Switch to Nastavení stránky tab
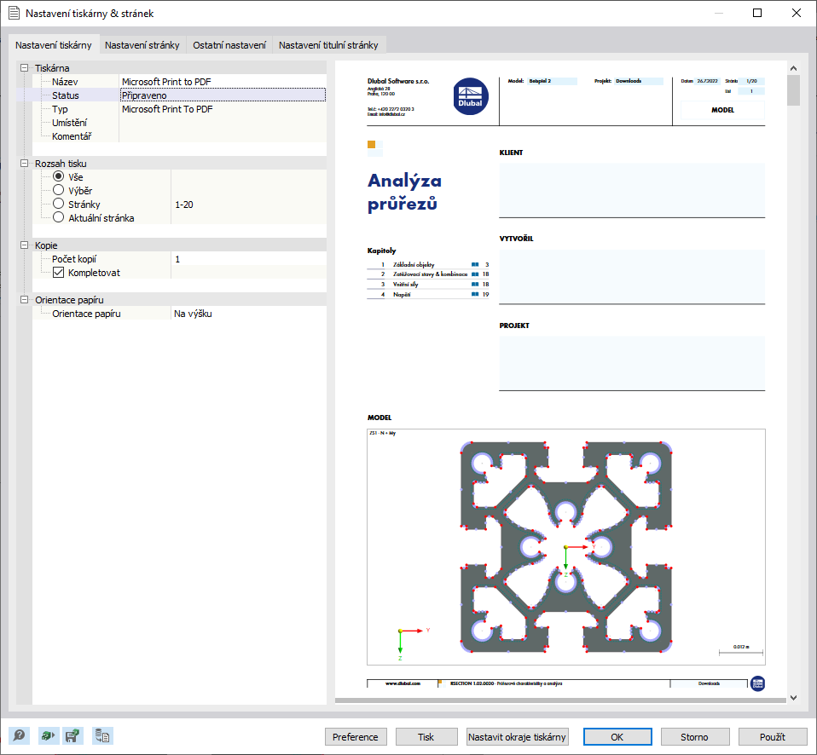Viewport: 817px width, 755px height. click(x=142, y=45)
